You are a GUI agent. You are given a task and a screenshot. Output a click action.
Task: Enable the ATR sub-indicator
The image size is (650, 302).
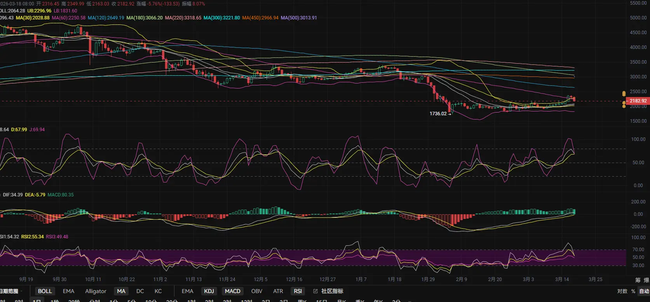click(278, 291)
